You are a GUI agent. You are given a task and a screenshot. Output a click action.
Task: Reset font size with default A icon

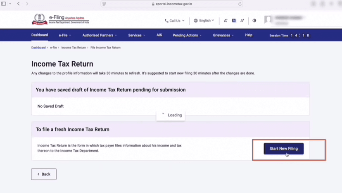tap(234, 21)
